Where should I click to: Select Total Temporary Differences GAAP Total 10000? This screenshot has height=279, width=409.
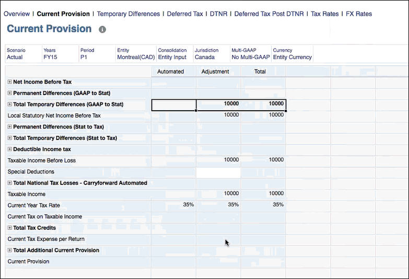(263, 105)
